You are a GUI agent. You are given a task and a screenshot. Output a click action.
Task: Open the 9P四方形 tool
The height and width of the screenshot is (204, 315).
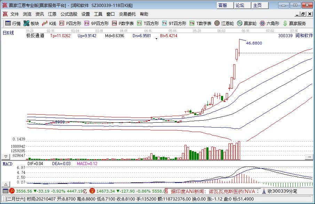pos(97,24)
